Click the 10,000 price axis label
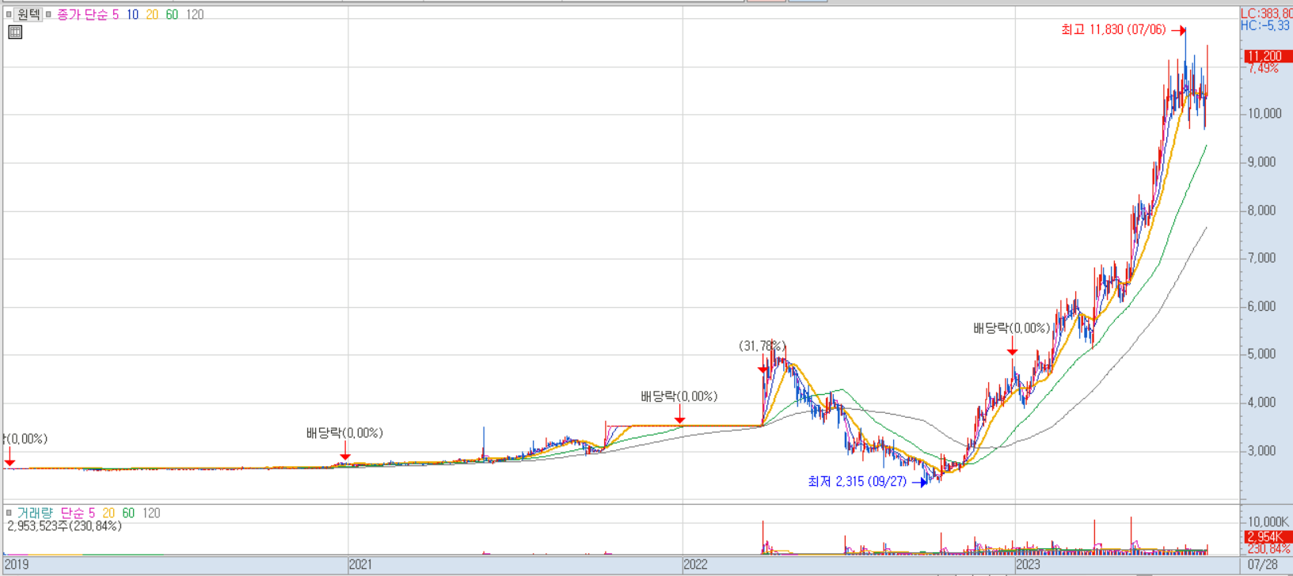 click(x=1264, y=114)
